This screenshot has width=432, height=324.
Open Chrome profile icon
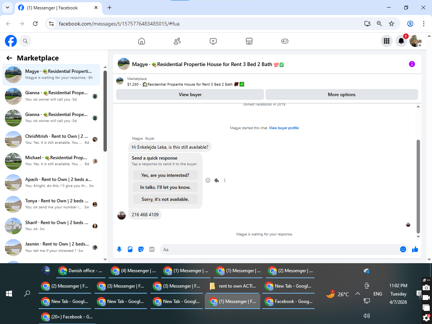410,24
